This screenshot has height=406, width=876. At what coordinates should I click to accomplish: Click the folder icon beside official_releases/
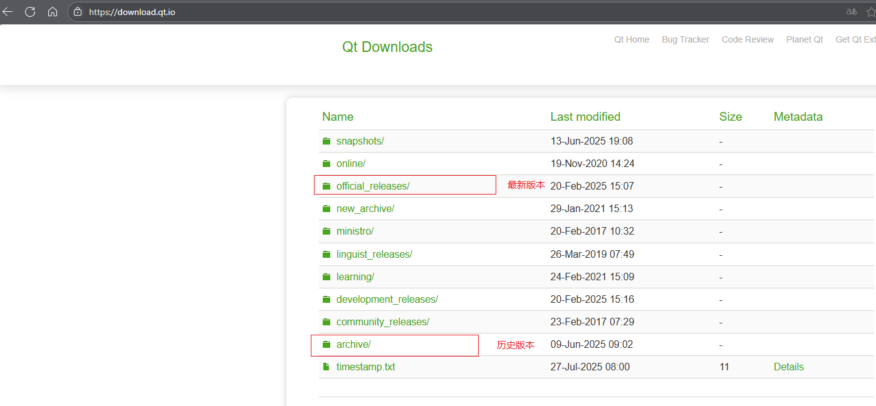click(x=326, y=186)
